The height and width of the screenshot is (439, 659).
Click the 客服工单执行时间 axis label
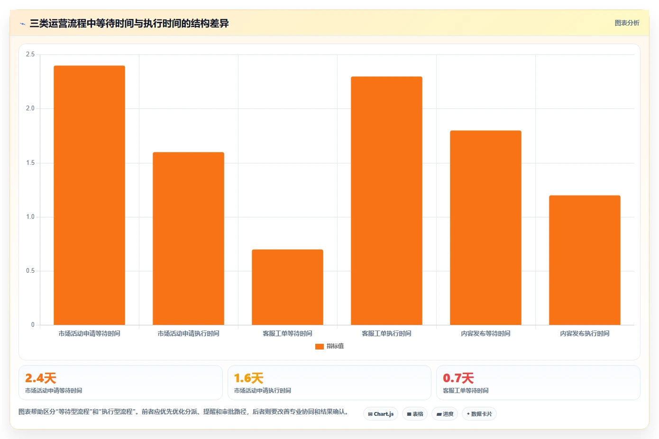[386, 333]
